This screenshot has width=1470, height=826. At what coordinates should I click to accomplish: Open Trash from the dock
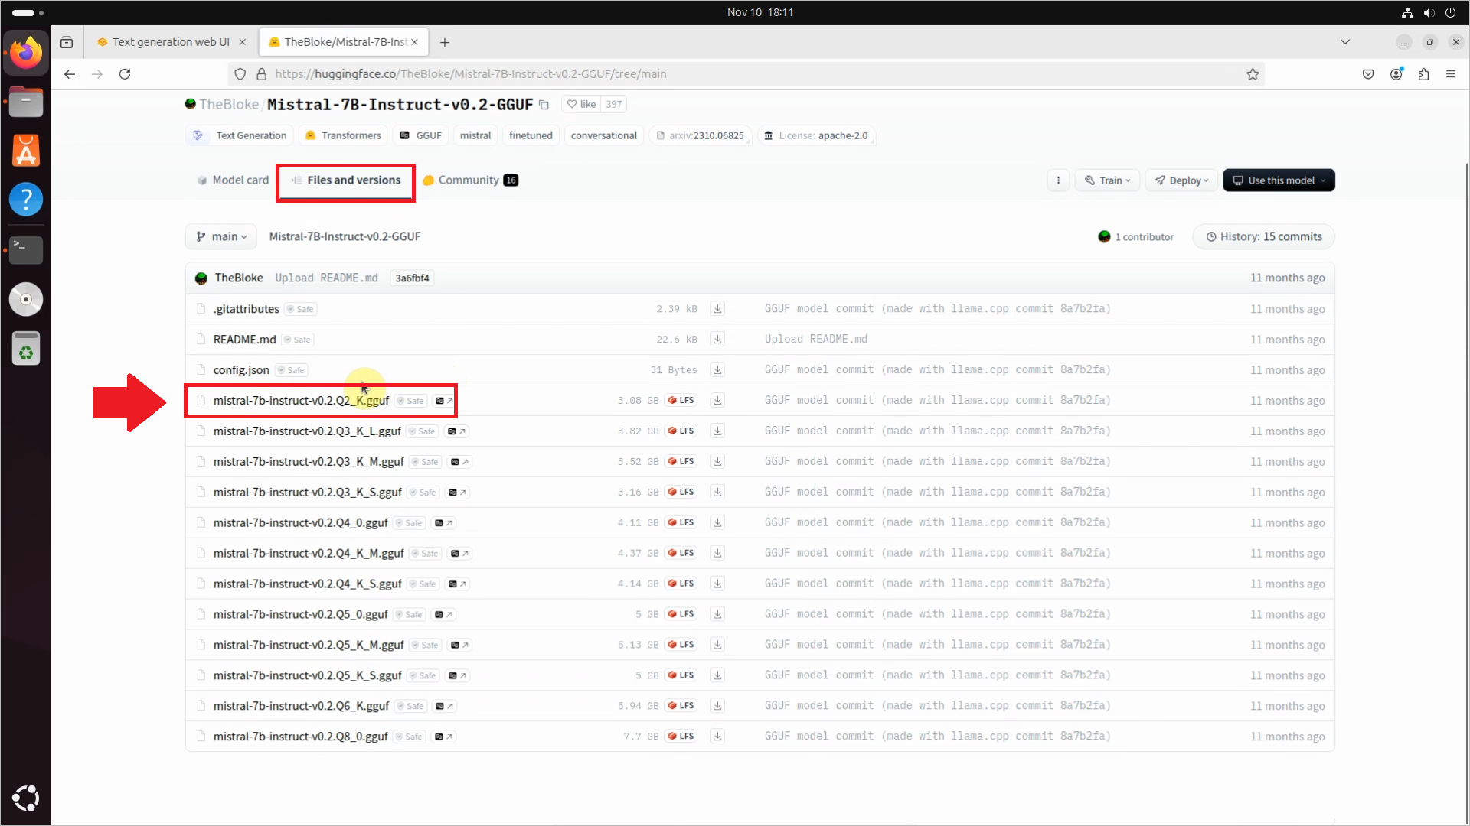(x=26, y=349)
